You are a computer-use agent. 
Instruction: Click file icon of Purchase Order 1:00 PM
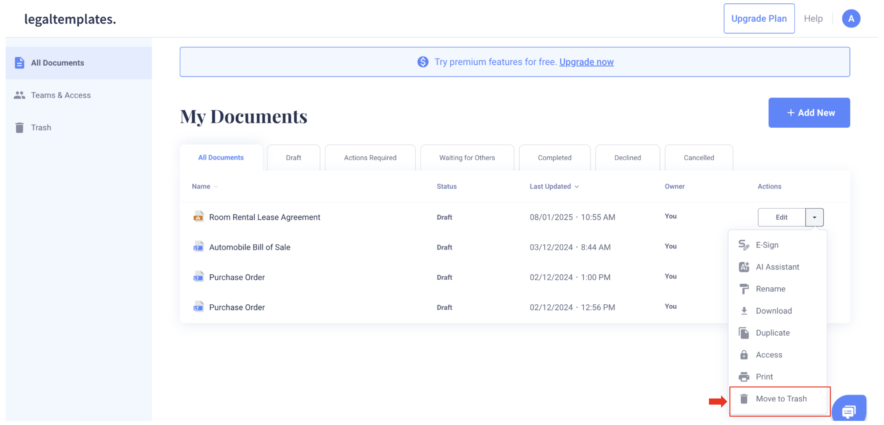(x=198, y=277)
